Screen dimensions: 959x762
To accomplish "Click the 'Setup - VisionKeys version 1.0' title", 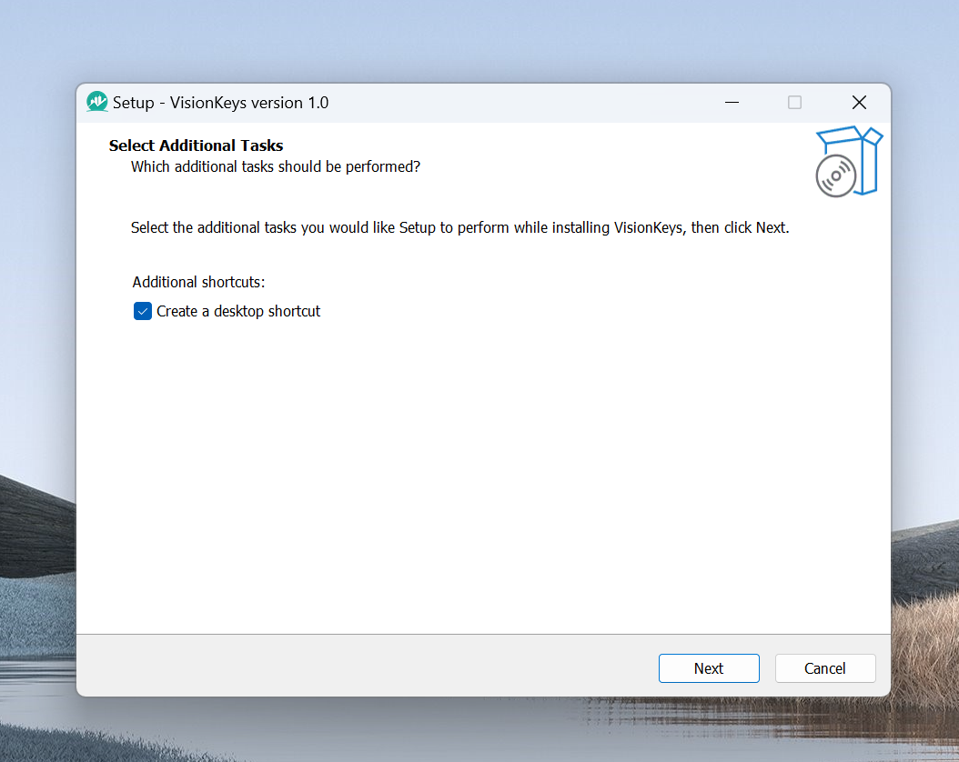I will click(x=220, y=103).
